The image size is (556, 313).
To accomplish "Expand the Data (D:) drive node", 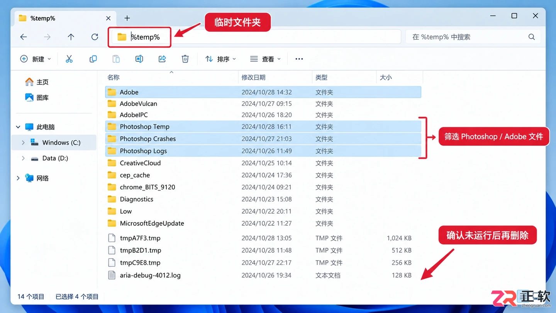I will coord(23,158).
